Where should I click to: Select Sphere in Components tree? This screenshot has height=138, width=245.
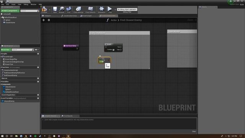(x=8, y=20)
